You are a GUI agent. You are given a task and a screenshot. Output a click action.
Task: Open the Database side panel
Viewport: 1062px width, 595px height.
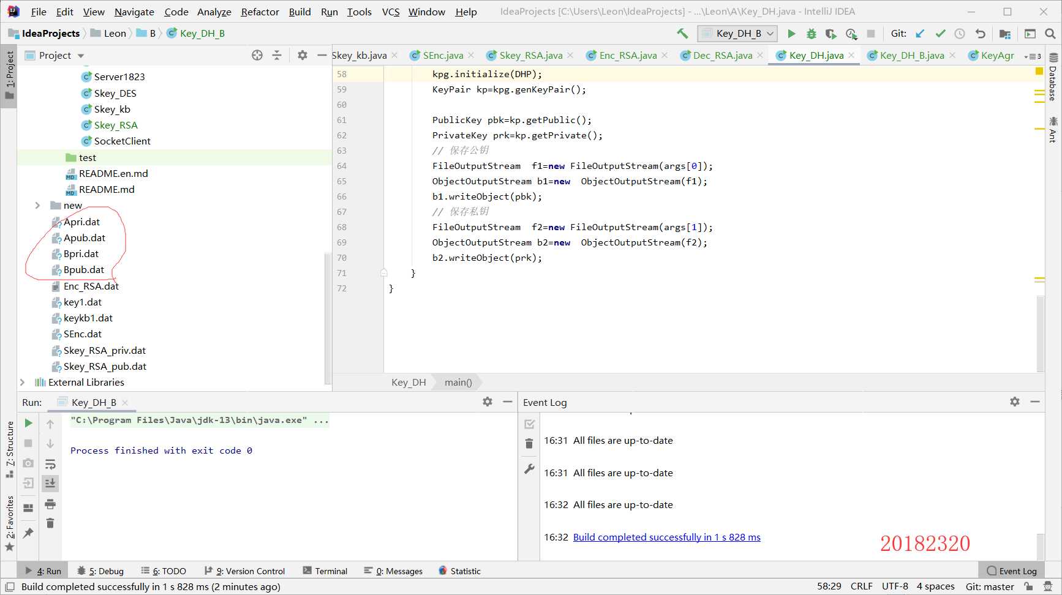point(1053,77)
